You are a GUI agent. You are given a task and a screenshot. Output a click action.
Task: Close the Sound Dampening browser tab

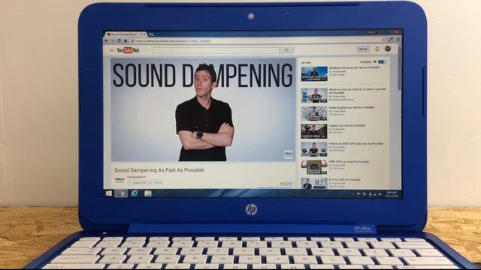coord(144,34)
